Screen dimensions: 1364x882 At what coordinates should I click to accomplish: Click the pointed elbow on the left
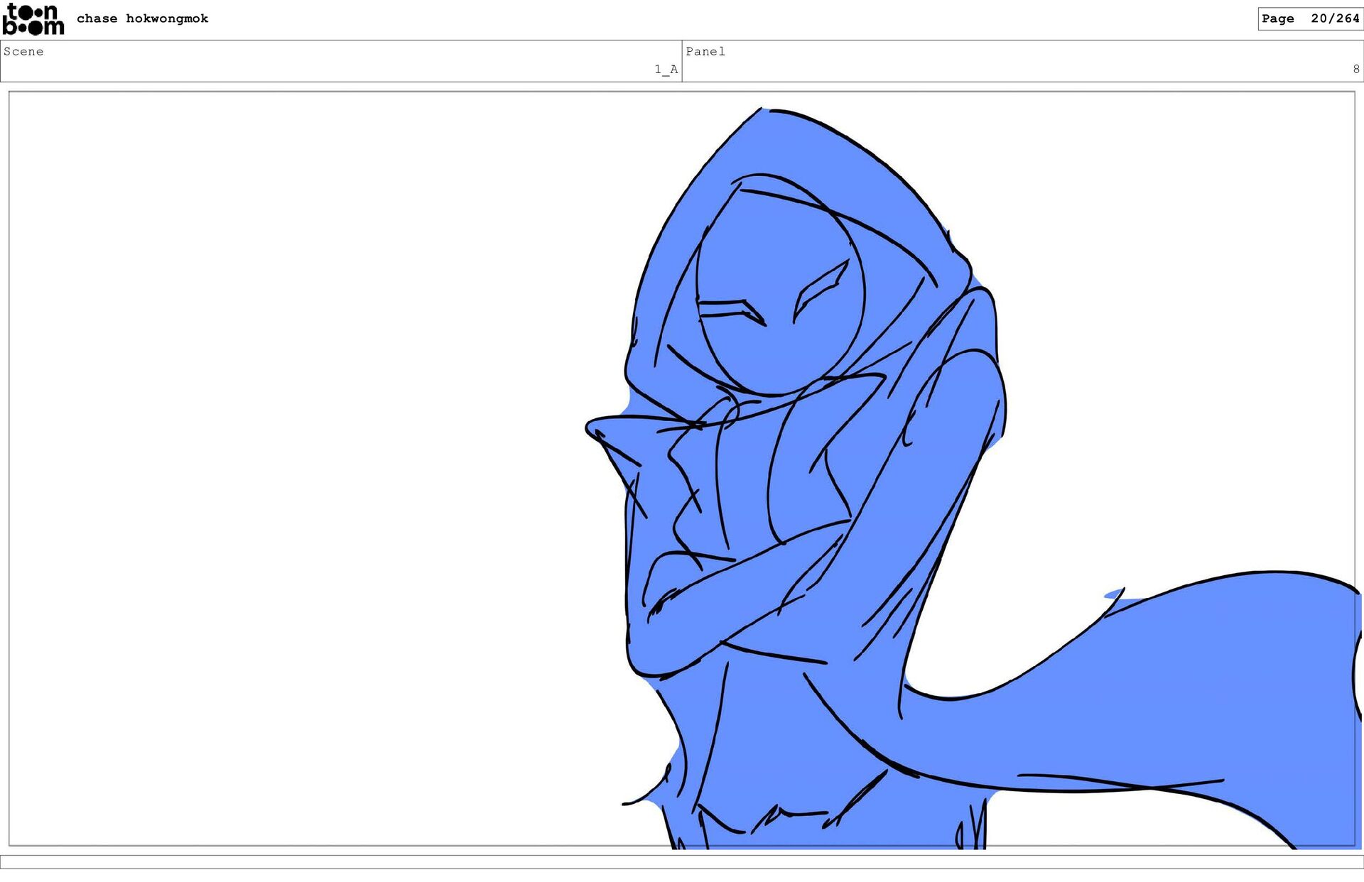click(x=600, y=428)
